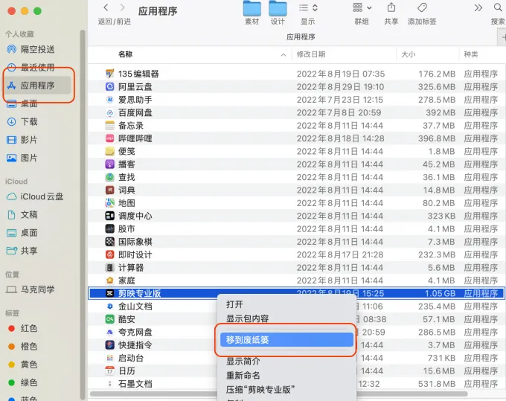The width and height of the screenshot is (506, 401).
Task: Choose 重新命名 in the context menu
Action: tap(286, 376)
